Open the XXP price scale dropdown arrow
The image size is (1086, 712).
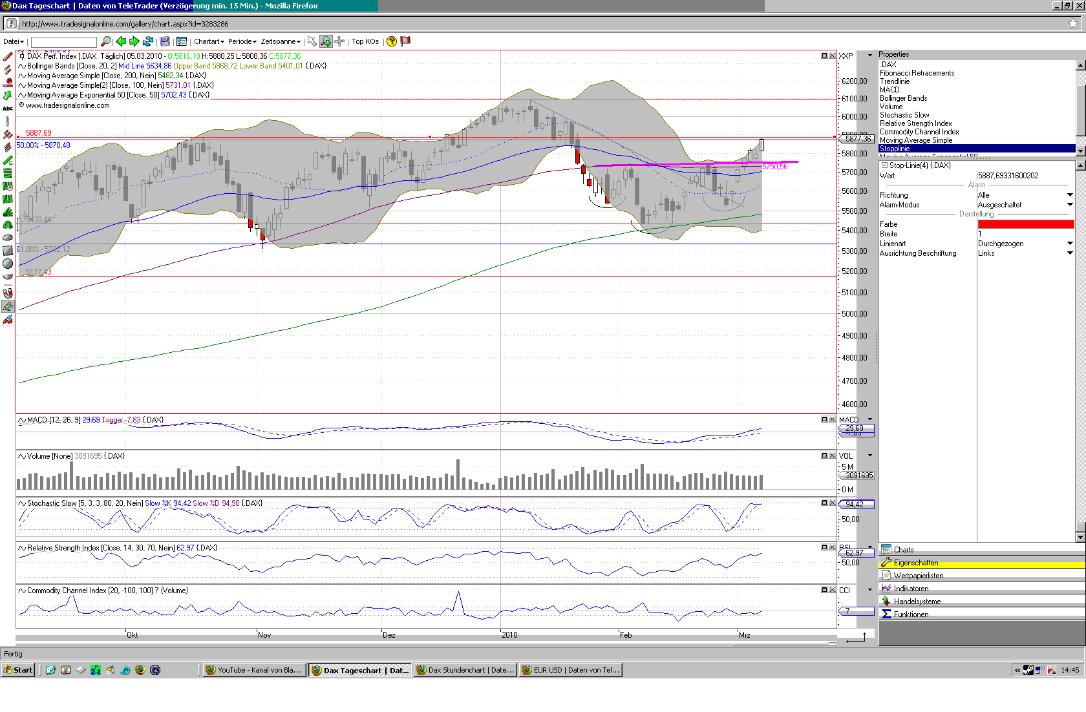(870, 56)
